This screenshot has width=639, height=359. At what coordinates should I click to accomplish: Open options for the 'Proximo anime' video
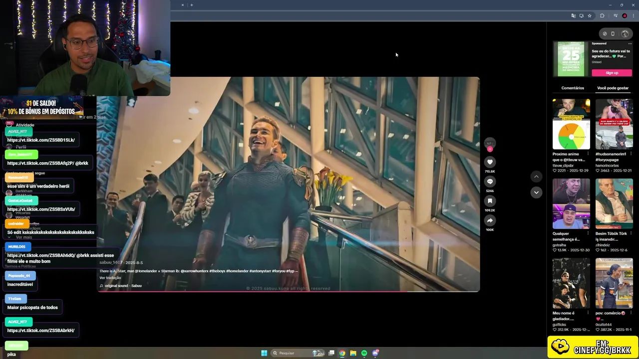click(x=588, y=154)
